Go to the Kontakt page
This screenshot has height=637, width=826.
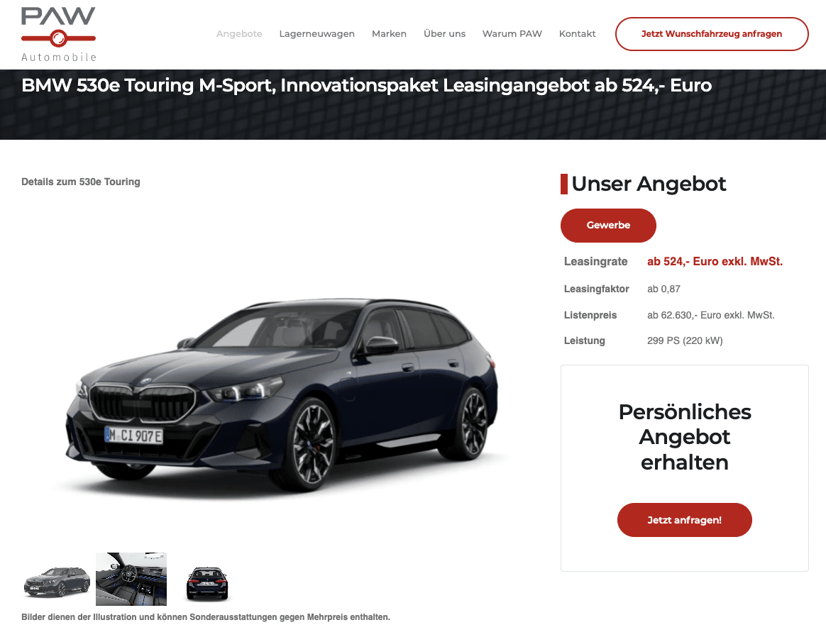pos(577,33)
